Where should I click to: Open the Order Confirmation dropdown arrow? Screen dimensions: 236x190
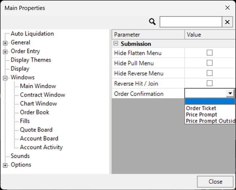[x=230, y=94]
